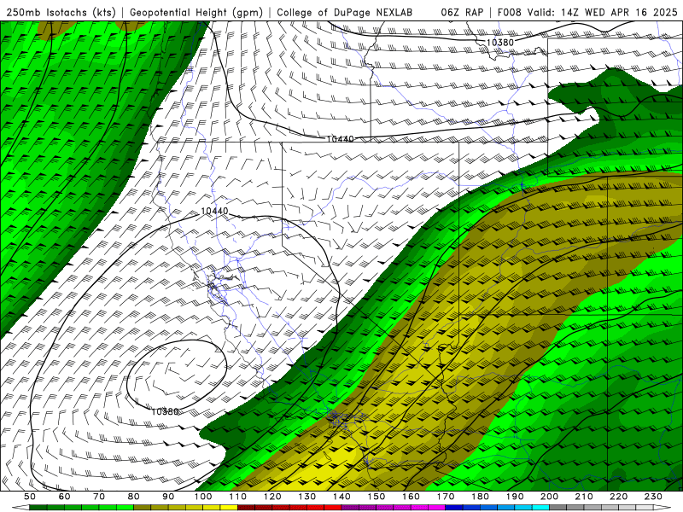Click the colorbar value 180

click(x=480, y=497)
